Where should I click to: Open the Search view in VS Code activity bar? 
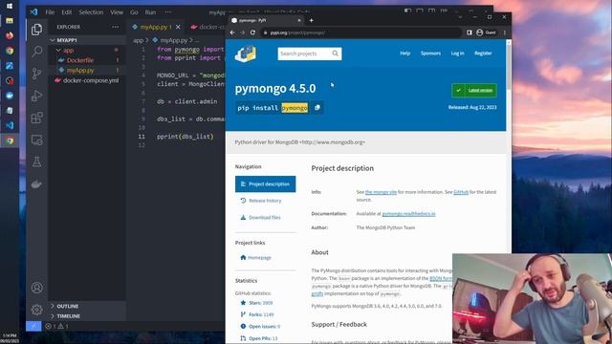coord(36,51)
